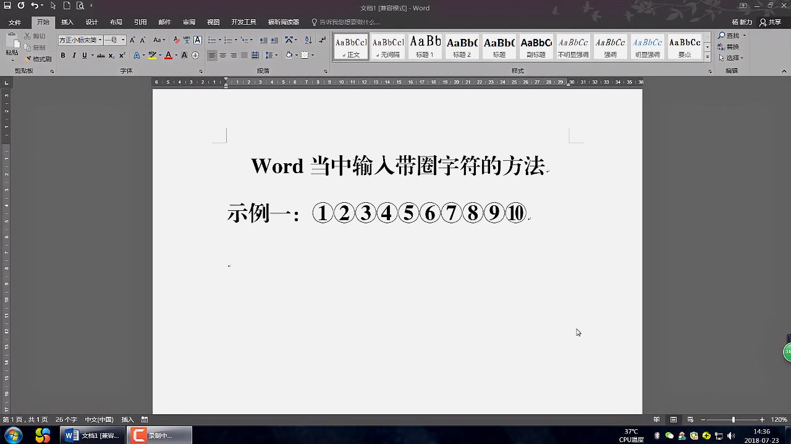This screenshot has width=791, height=444.
Task: Toggle italic formatting
Action: coord(74,54)
